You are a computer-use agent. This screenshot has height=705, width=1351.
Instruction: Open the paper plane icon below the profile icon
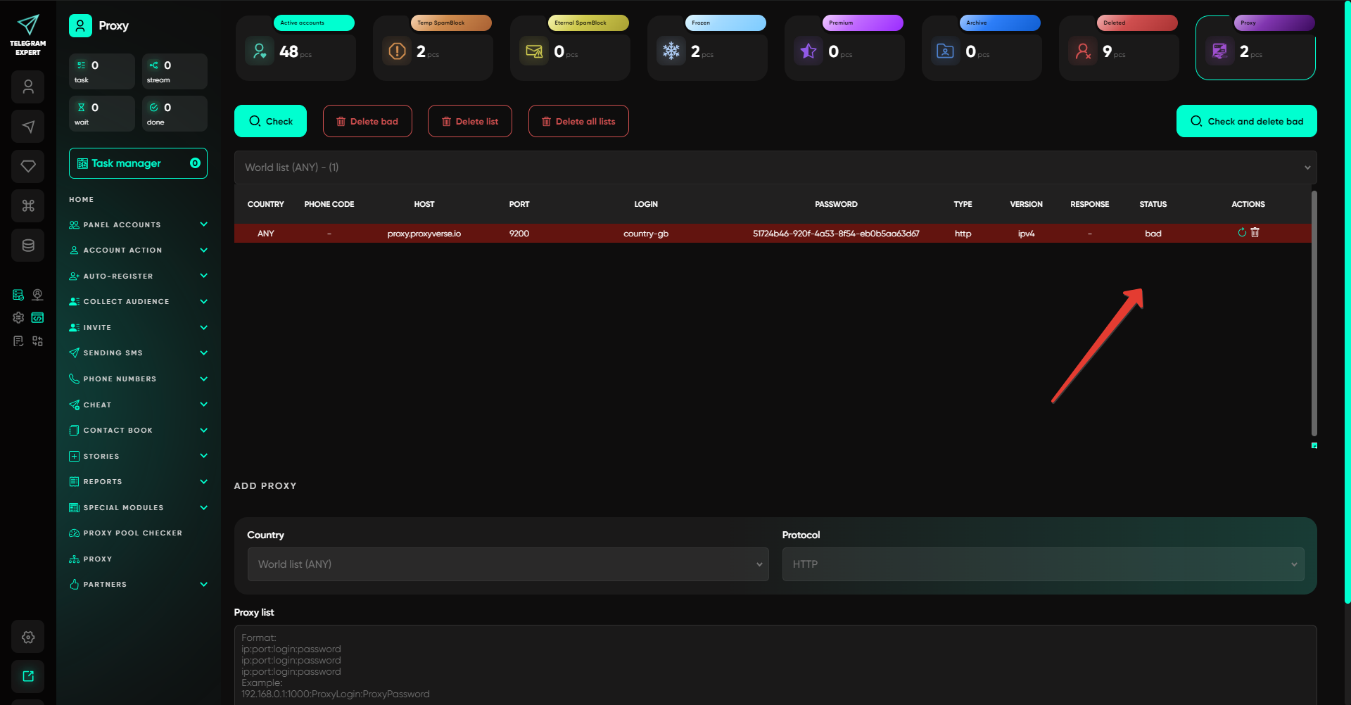28,127
